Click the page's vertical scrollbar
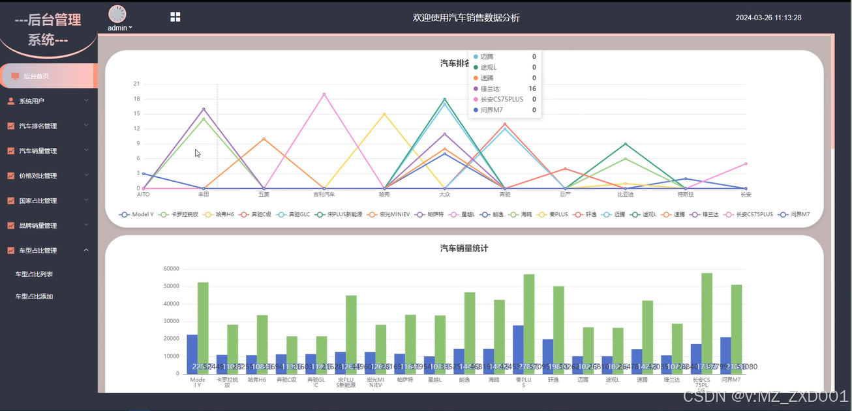This screenshot has height=411, width=852. click(x=832, y=91)
